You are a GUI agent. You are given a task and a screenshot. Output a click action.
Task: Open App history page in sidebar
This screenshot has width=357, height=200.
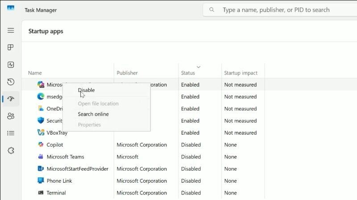tap(11, 82)
